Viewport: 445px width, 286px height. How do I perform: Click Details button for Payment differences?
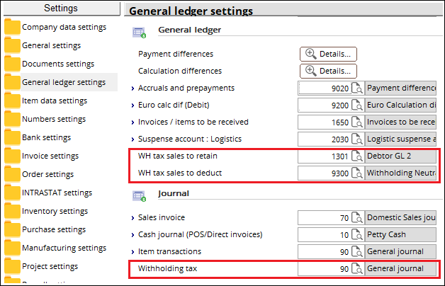(328, 54)
